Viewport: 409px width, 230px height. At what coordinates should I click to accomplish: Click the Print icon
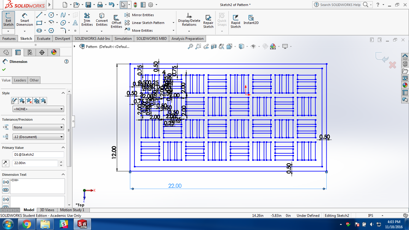click(100, 5)
